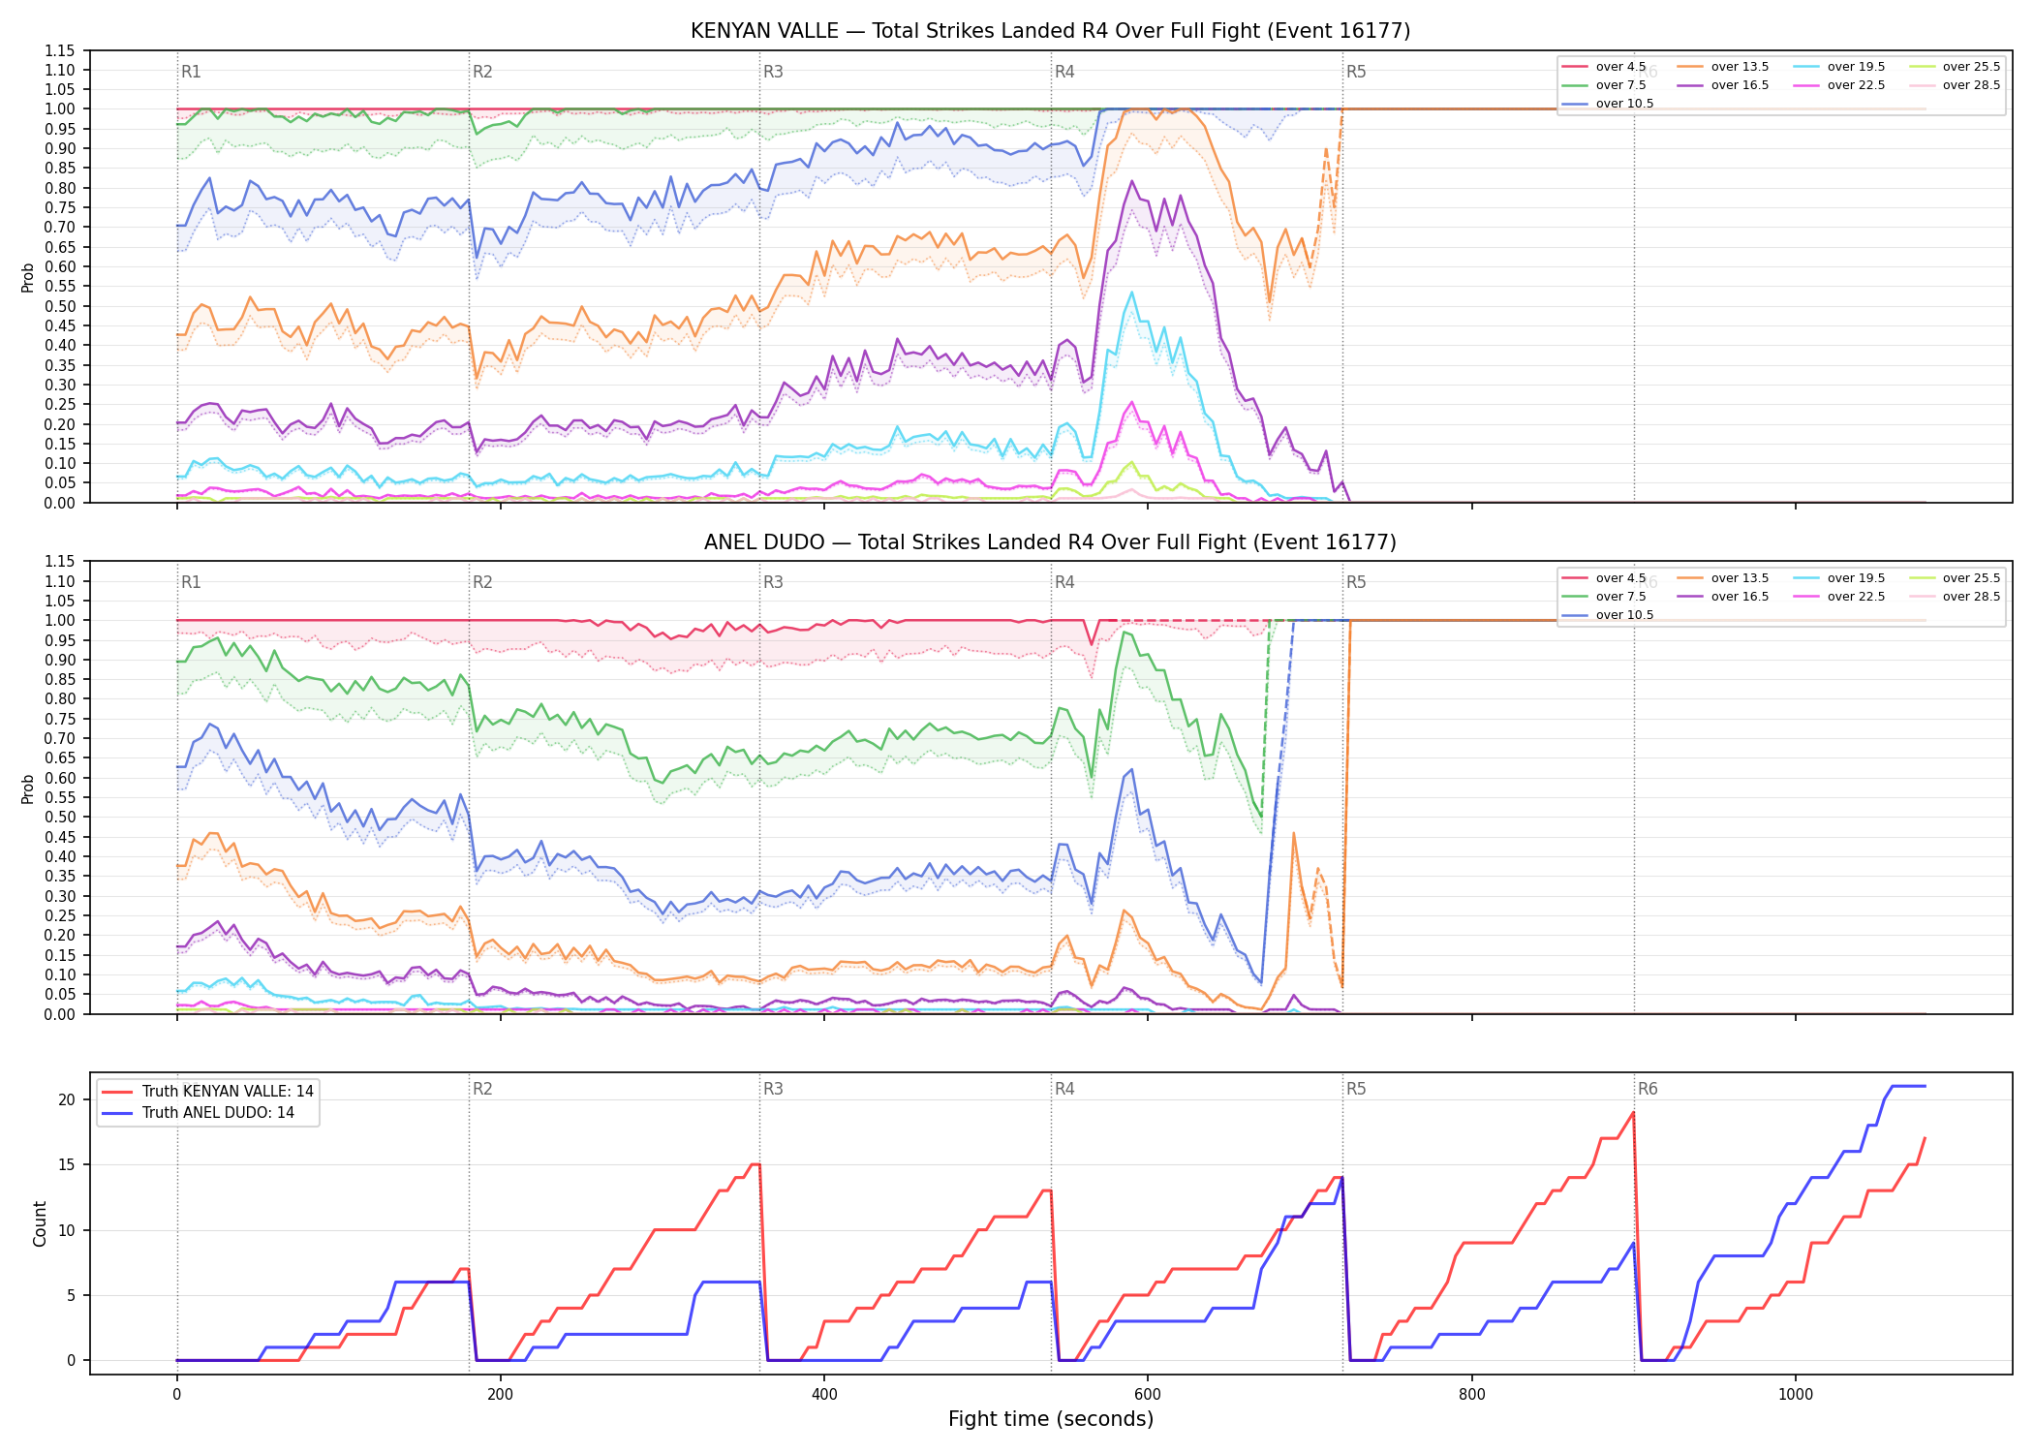The height and width of the screenshot is (1453, 2034).
Task: Click the "Count" y-axis label
Action: pos(40,1223)
